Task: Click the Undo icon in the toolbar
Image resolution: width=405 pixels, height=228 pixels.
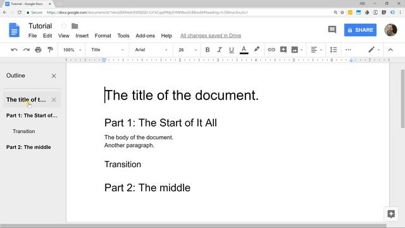Action: pyautogui.click(x=14, y=49)
